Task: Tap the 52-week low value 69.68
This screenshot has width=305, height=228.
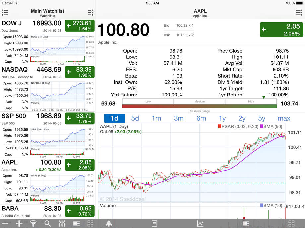Action: point(108,104)
